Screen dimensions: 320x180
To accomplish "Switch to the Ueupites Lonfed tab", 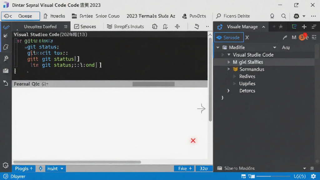I will click(x=40, y=27).
